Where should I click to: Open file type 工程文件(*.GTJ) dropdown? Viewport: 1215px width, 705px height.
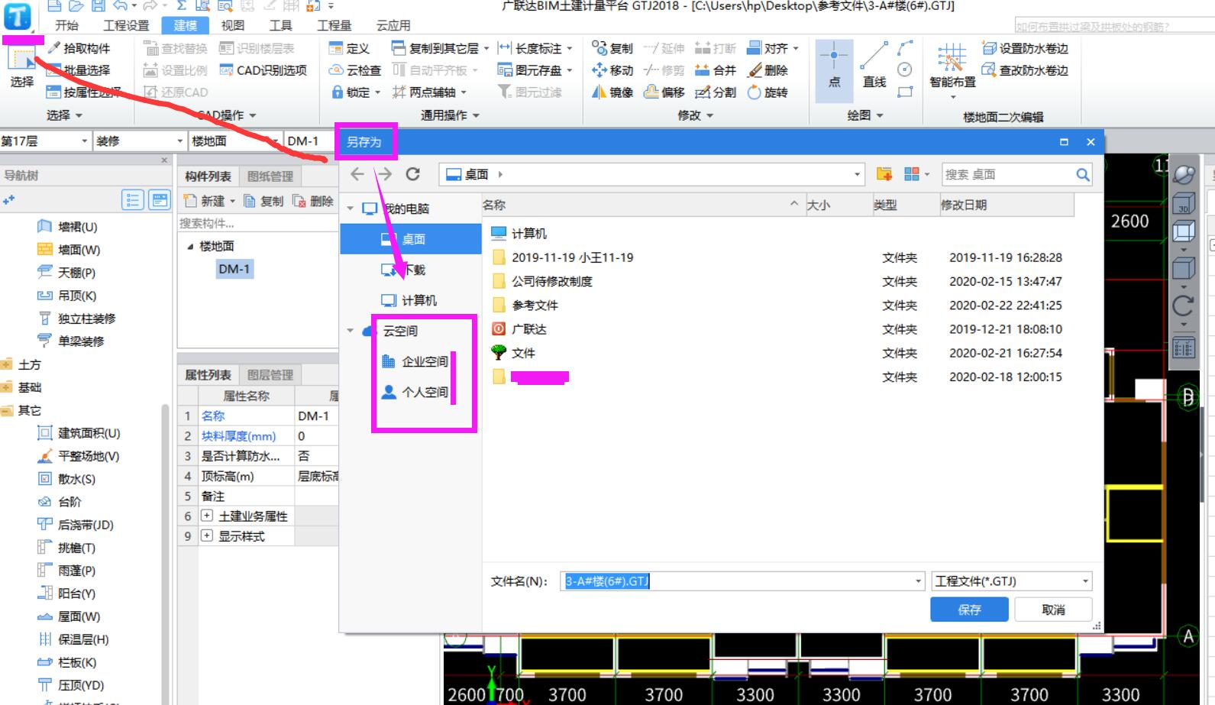tap(1085, 581)
